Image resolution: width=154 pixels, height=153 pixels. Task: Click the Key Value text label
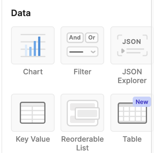(33, 139)
